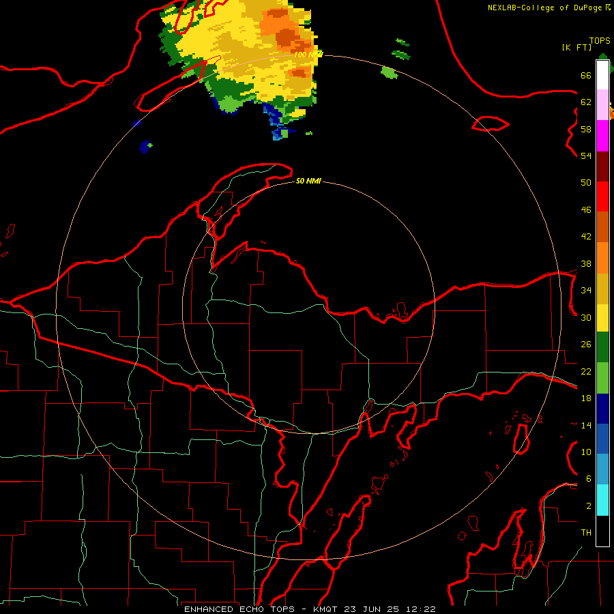Click the dark orange 42-46 legend swatch
This screenshot has width=614, height=614.
pyautogui.click(x=602, y=227)
